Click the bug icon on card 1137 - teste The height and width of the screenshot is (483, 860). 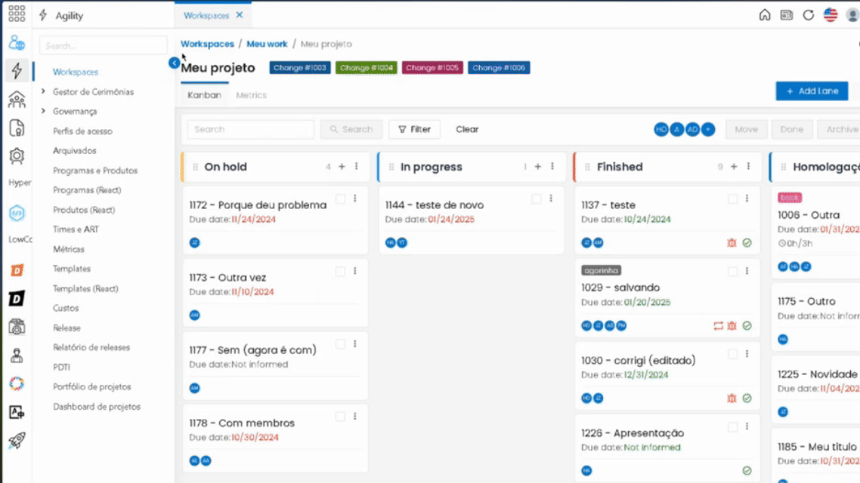[732, 242]
